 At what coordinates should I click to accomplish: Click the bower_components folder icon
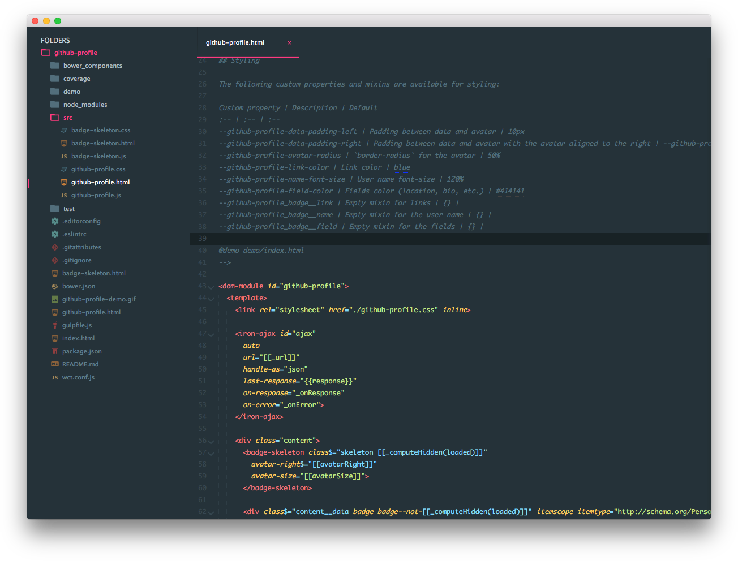point(55,66)
